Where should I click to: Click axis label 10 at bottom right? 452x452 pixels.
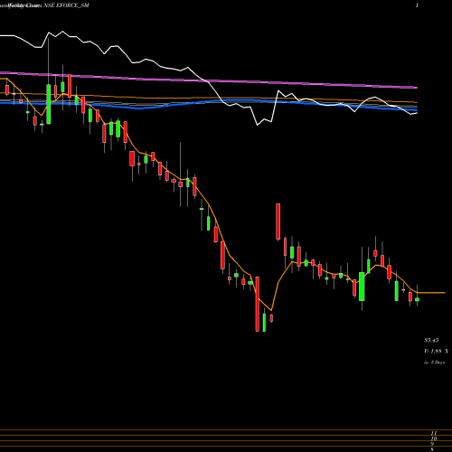[434, 438]
